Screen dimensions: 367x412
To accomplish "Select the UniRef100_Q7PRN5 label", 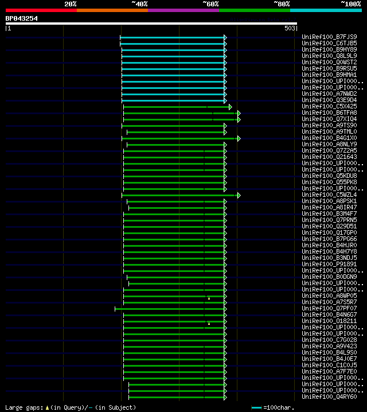I will (329, 220).
